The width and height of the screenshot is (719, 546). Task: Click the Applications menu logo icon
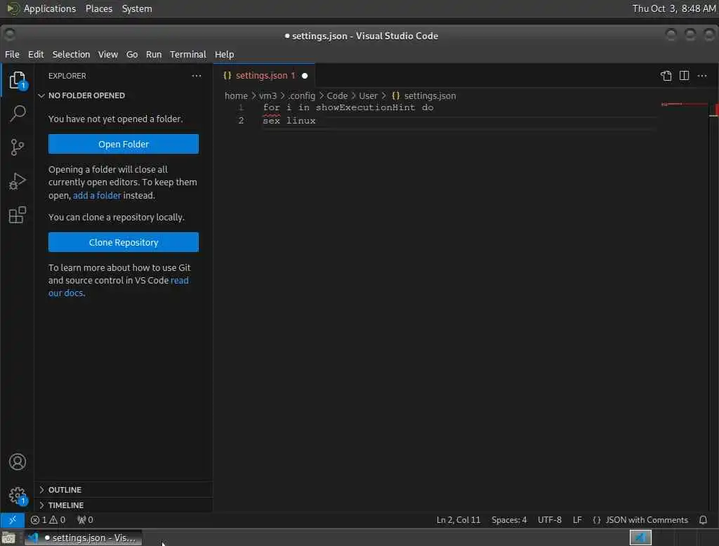tap(13, 8)
